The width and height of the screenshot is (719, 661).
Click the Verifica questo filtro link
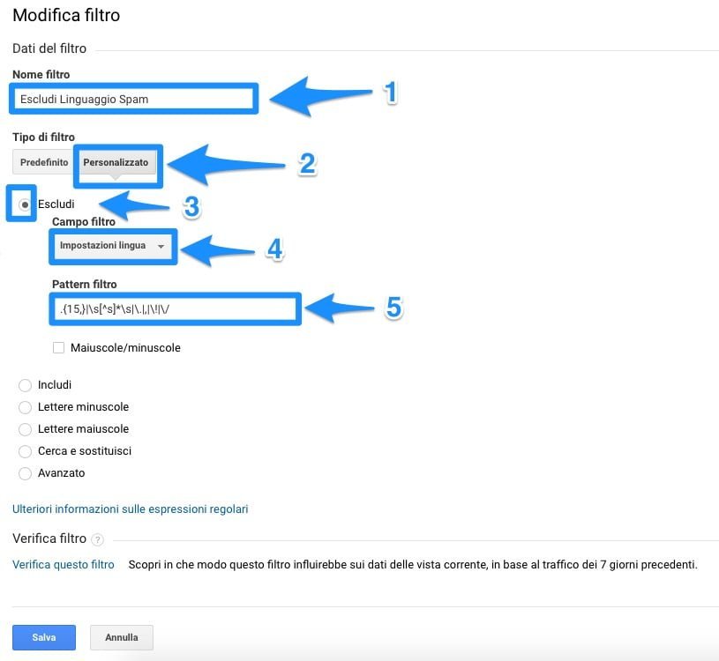(64, 565)
